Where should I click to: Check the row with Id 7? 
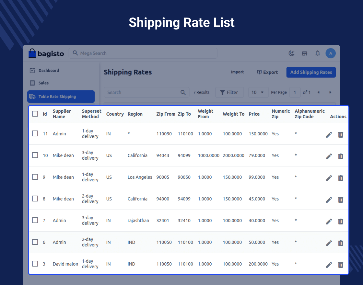[x=35, y=220]
